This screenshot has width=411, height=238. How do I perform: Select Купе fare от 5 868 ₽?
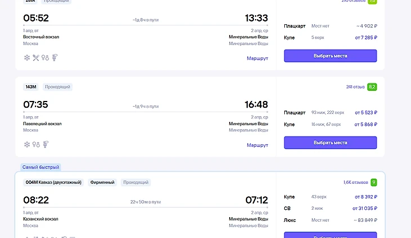(365, 124)
